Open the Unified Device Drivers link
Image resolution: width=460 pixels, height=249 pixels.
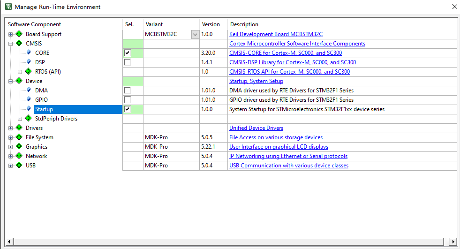pyautogui.click(x=256, y=128)
